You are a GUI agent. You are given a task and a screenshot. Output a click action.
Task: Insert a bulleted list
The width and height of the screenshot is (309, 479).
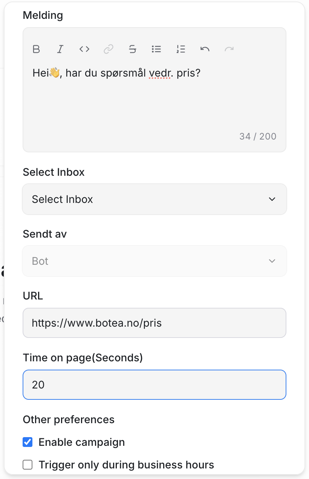156,49
